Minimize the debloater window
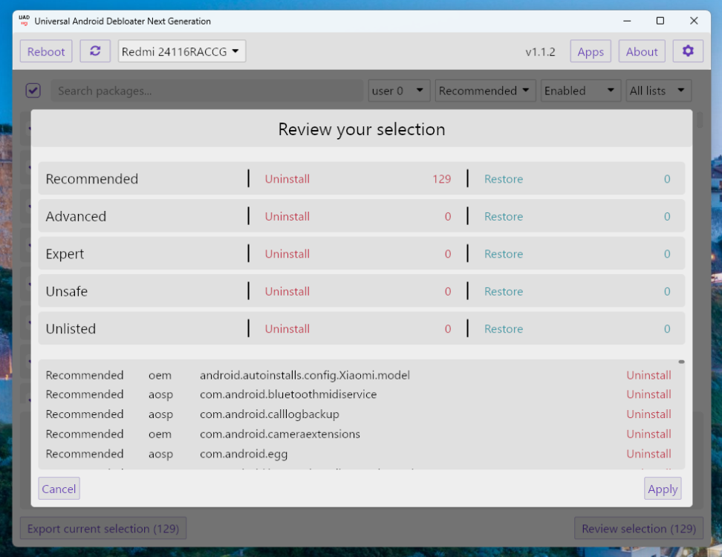 (625, 21)
